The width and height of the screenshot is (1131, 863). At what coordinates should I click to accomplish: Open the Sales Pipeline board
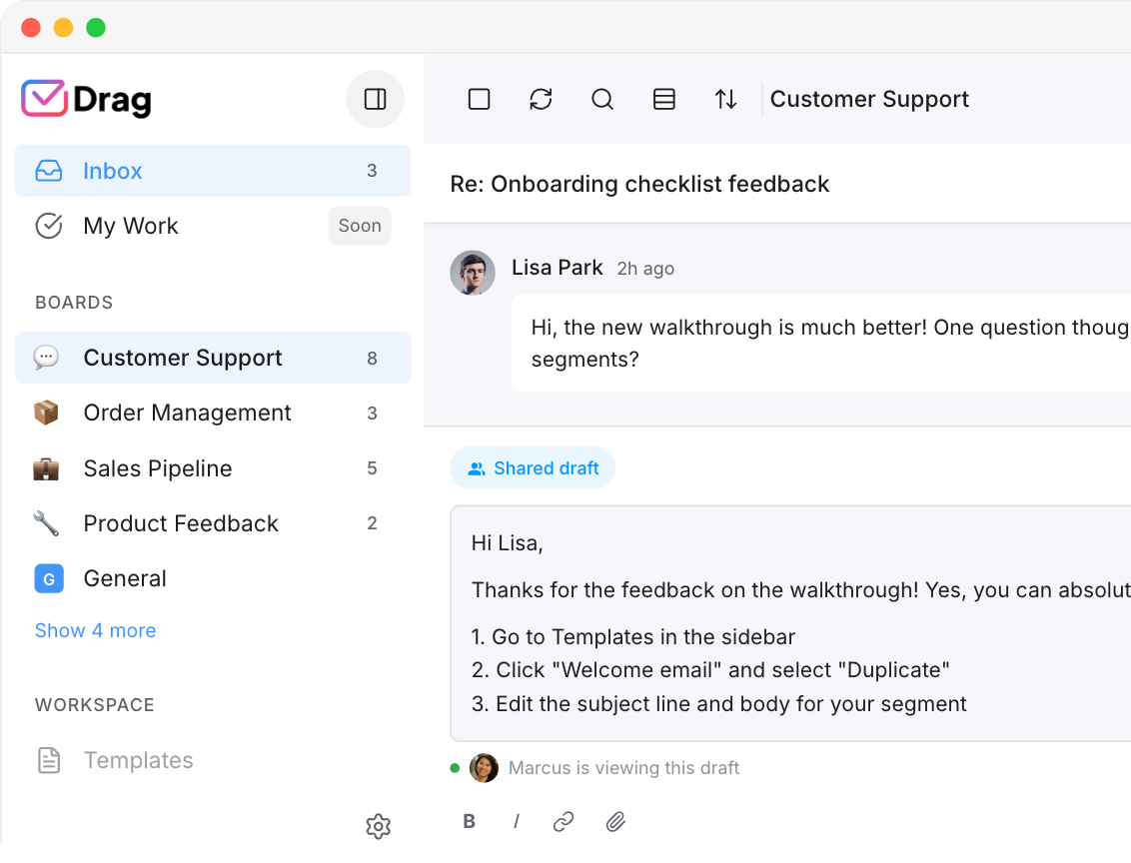click(213, 468)
